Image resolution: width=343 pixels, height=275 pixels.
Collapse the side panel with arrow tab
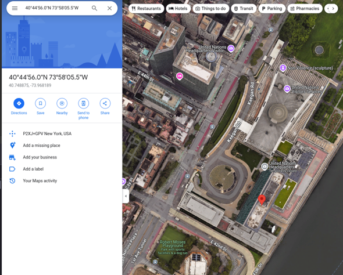[x=126, y=196]
